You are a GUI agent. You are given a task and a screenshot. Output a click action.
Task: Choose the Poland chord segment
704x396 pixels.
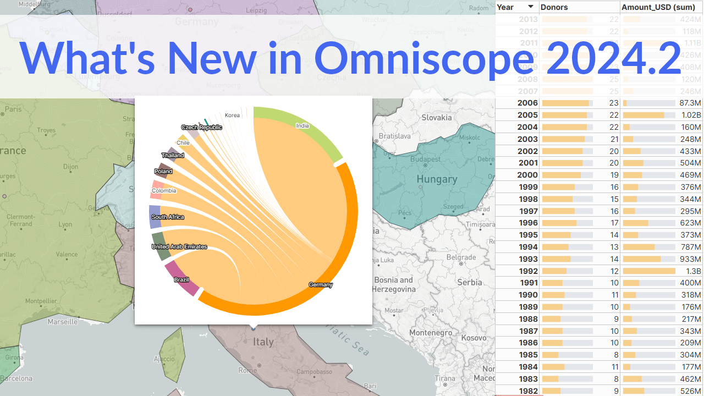pyautogui.click(x=163, y=170)
